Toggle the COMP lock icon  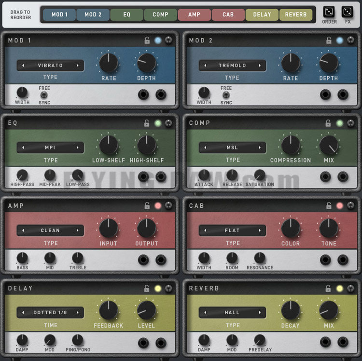(328, 123)
